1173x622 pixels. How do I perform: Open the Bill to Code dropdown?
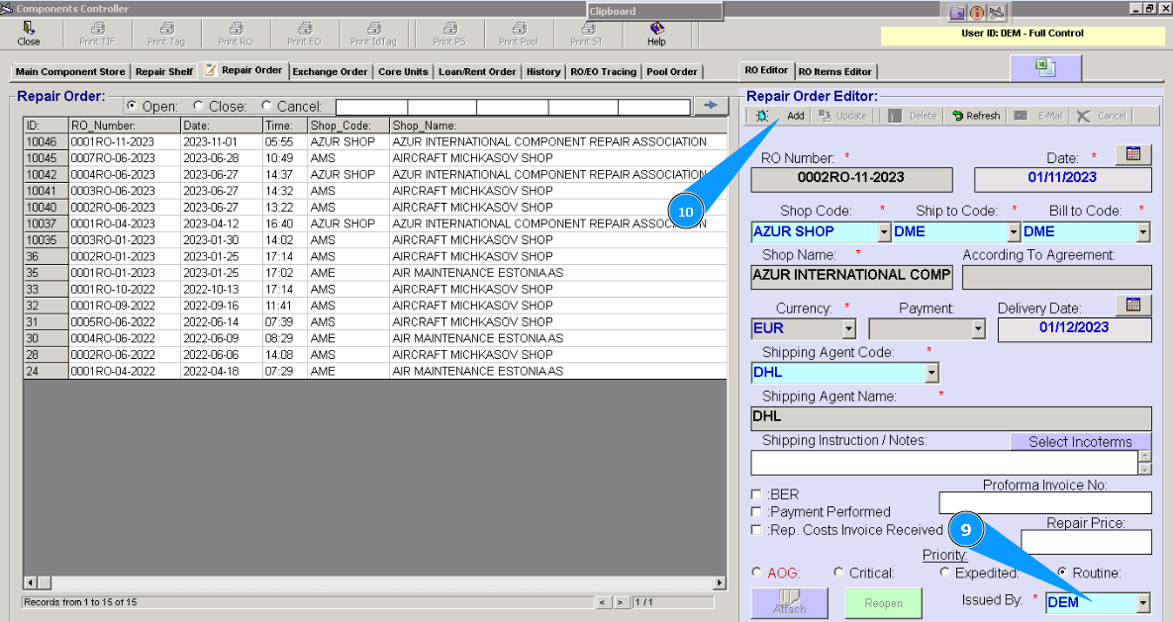point(1143,232)
